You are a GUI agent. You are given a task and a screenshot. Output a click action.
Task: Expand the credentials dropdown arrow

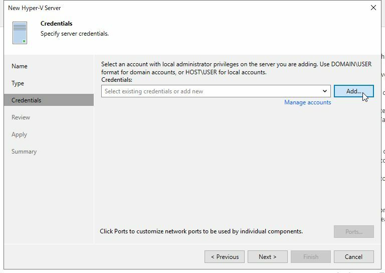tap(325, 91)
